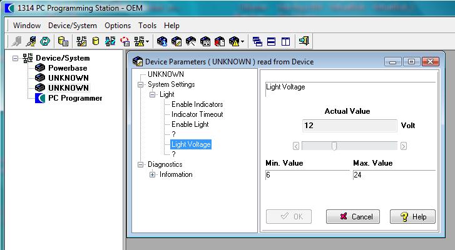The width and height of the screenshot is (455, 250).
Task: Click the PC Programmer icon in tree
Action: pos(40,98)
